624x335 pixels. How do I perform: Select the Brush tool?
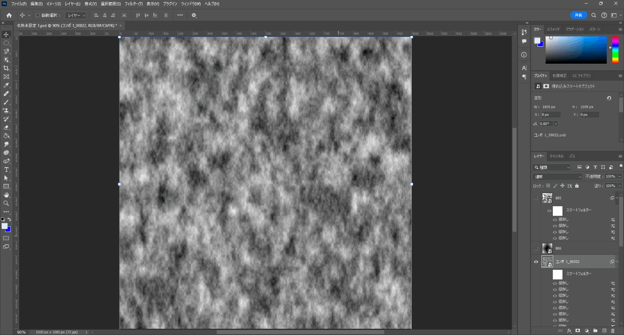[x=6, y=102]
